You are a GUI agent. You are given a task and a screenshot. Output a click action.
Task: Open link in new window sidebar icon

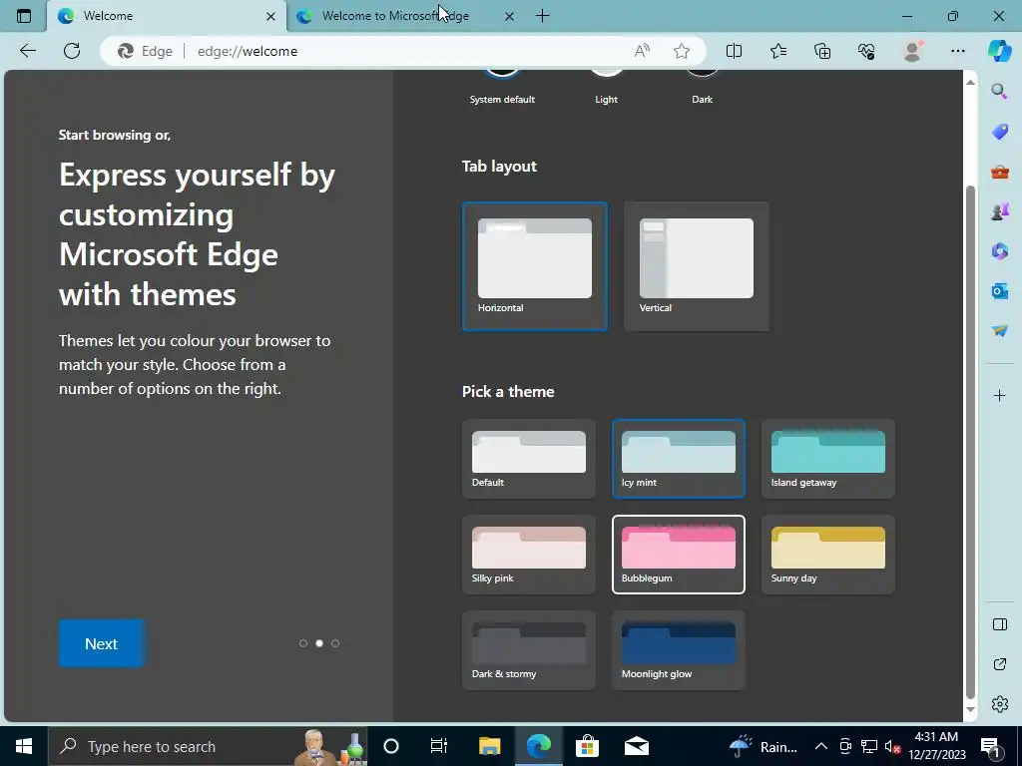pyautogui.click(x=1000, y=664)
